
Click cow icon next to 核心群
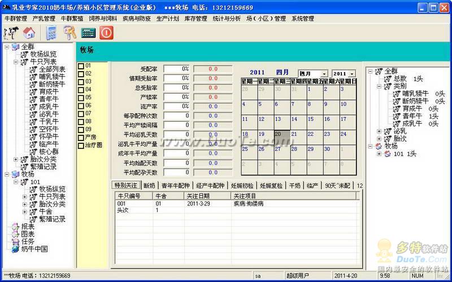pos(33,152)
